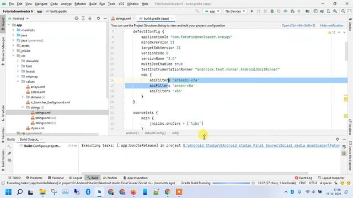Click Hide notification link
Image resolution: width=353 pixels, height=198 pixels.
(331, 26)
